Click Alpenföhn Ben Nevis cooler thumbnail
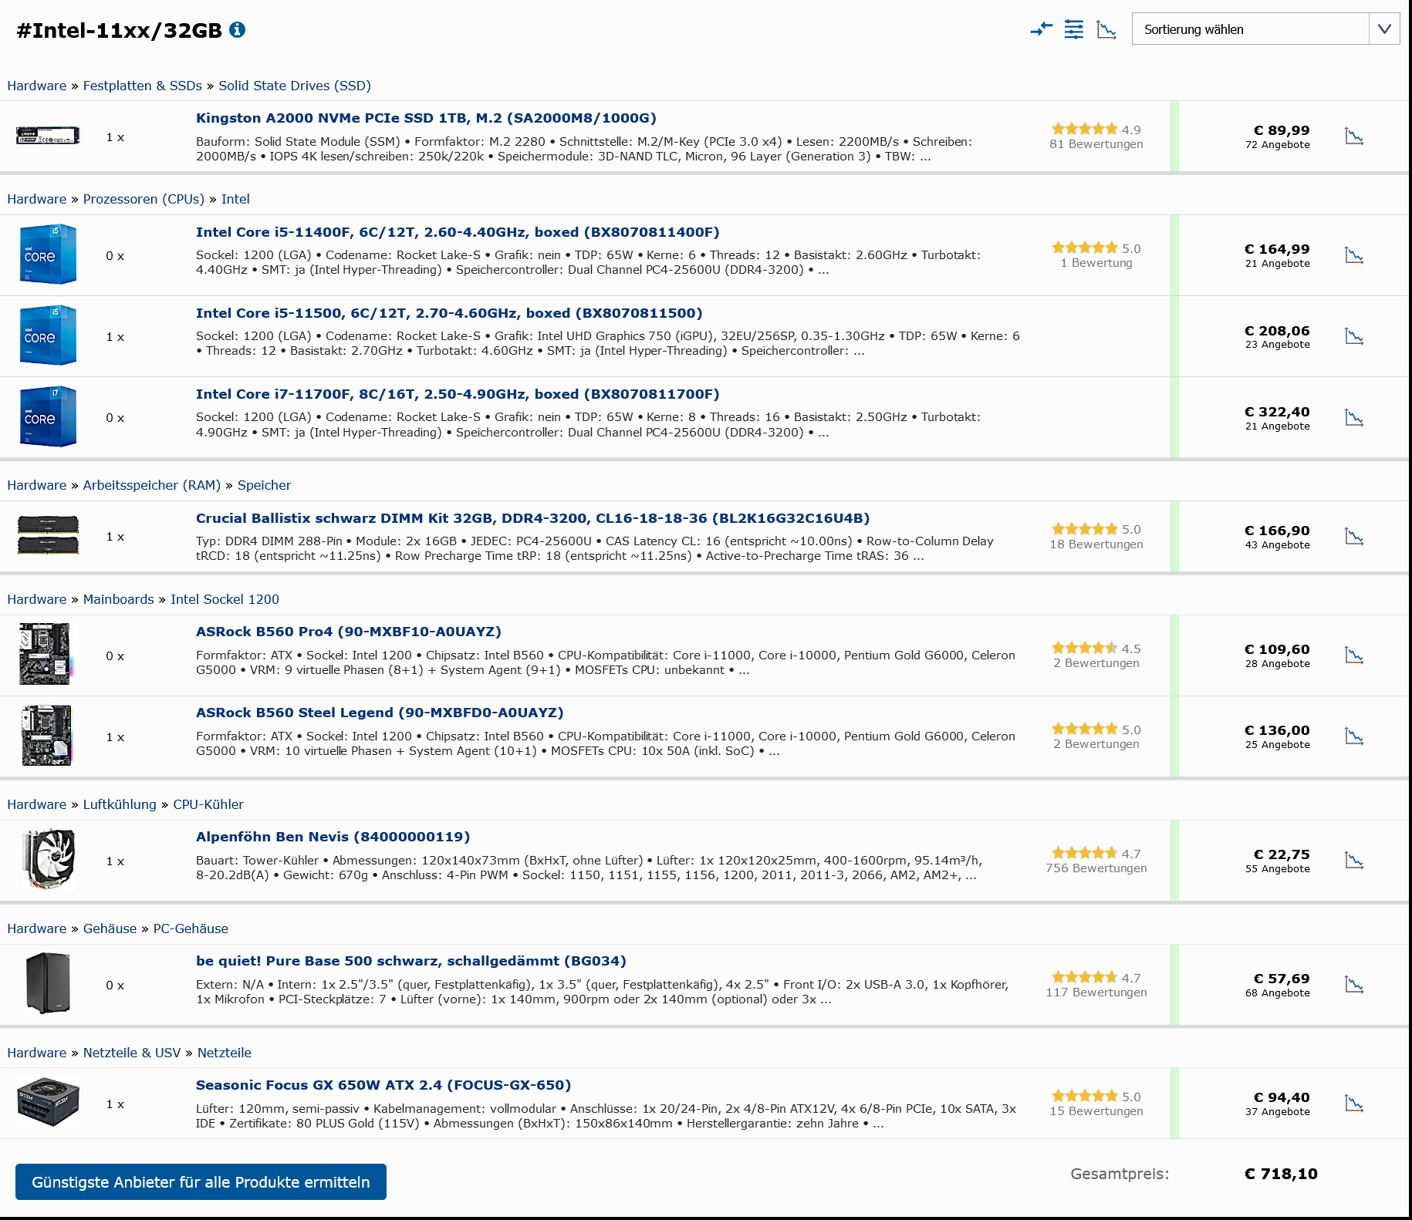This screenshot has width=1412, height=1220. (x=49, y=859)
